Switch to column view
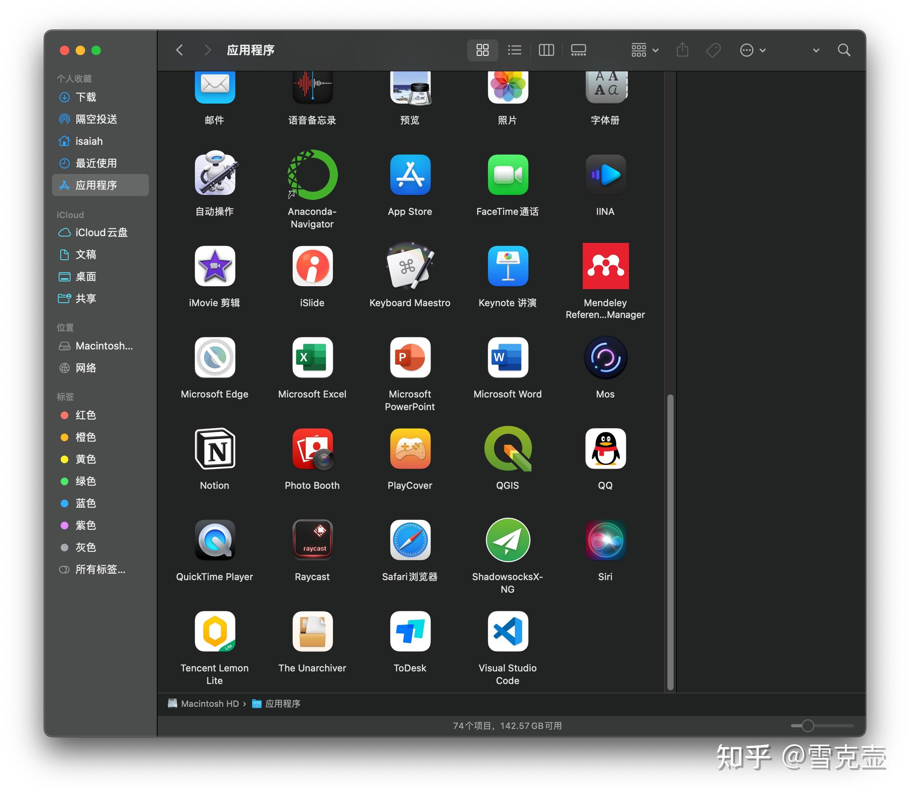 pyautogui.click(x=546, y=50)
